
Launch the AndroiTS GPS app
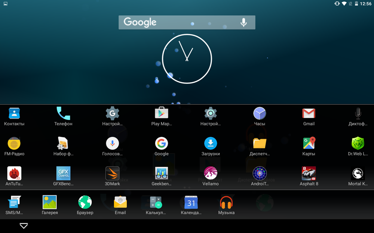point(260,173)
